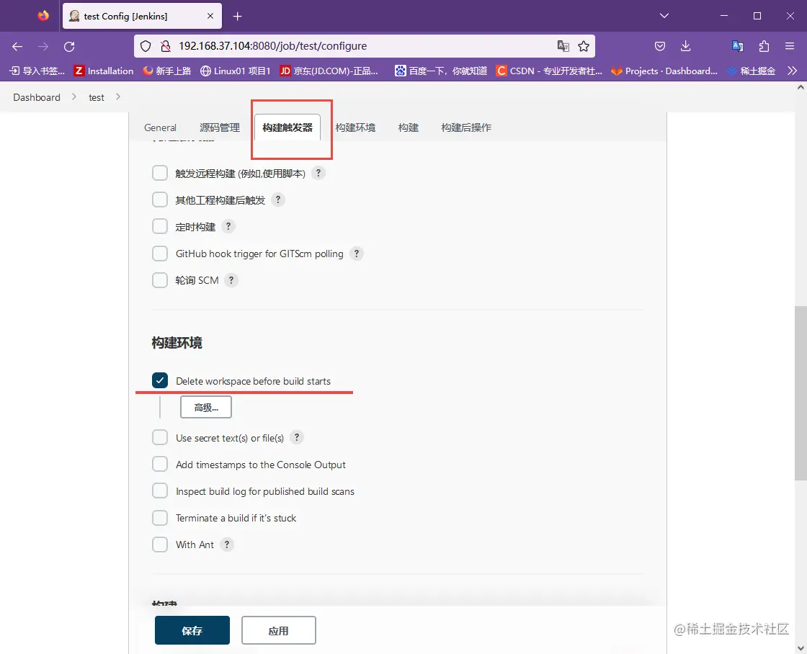The height and width of the screenshot is (654, 807).
Task: Click help icon beside 轮询 SCM
Action: 231,280
